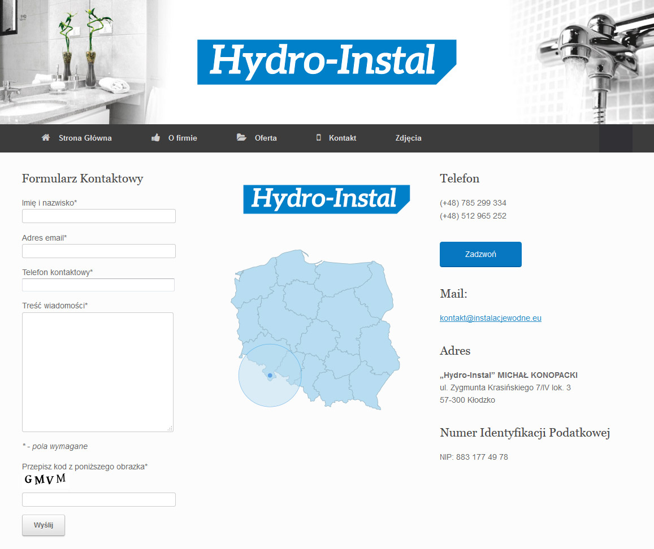
Task: Click inside the Treść wiadomości text area
Action: (x=98, y=372)
